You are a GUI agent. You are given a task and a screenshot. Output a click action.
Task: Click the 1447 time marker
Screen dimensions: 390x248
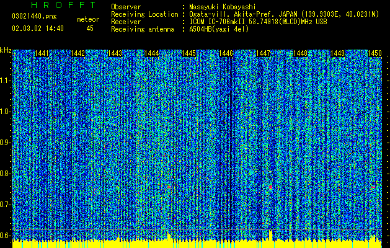pyautogui.click(x=263, y=53)
